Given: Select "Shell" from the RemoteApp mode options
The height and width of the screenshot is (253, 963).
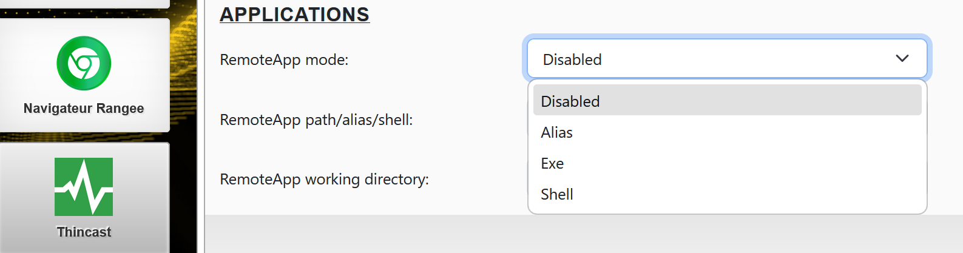Looking at the screenshot, I should tap(557, 194).
